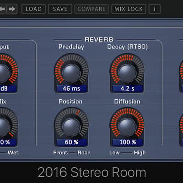The image size is (183, 183).
Task: Click the 'Rear' label under Position
Action: 84,153
